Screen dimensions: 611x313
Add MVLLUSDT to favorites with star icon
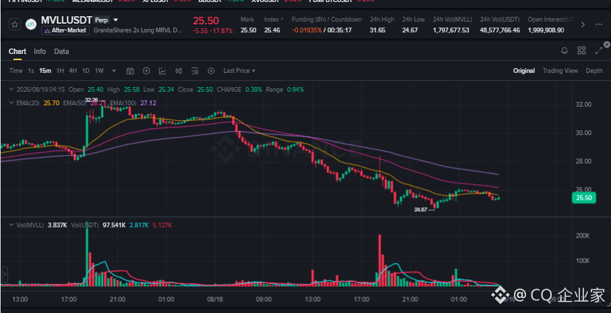coord(14,24)
